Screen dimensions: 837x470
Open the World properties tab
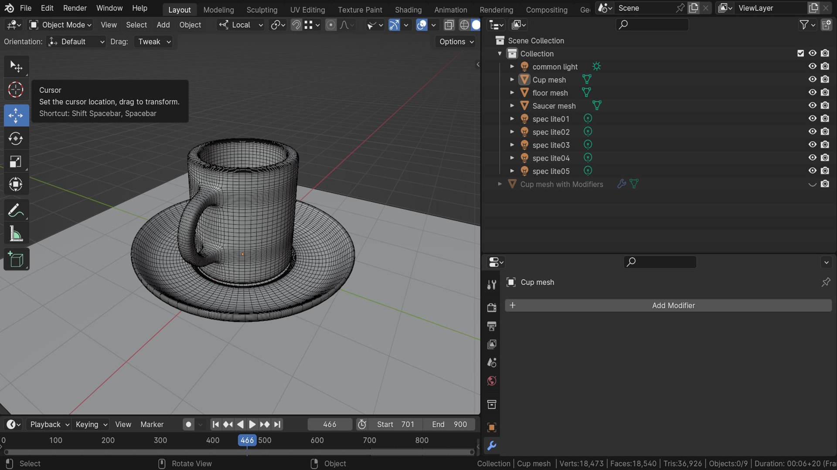[492, 381]
